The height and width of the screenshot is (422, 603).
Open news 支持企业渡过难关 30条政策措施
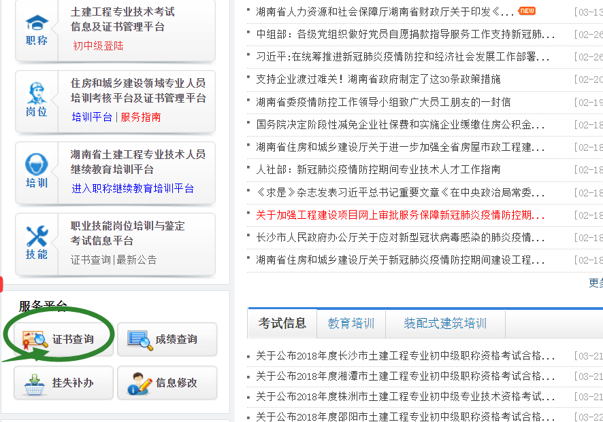coord(378,80)
